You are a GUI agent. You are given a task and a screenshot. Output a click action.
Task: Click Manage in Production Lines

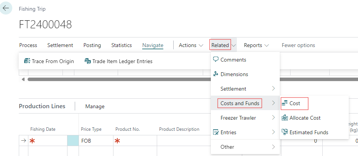[x=95, y=106]
